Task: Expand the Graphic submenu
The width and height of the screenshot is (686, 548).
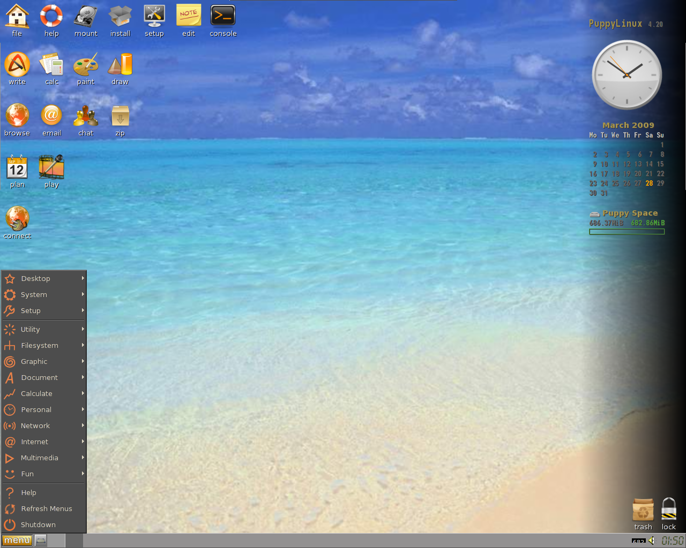Action: [44, 361]
